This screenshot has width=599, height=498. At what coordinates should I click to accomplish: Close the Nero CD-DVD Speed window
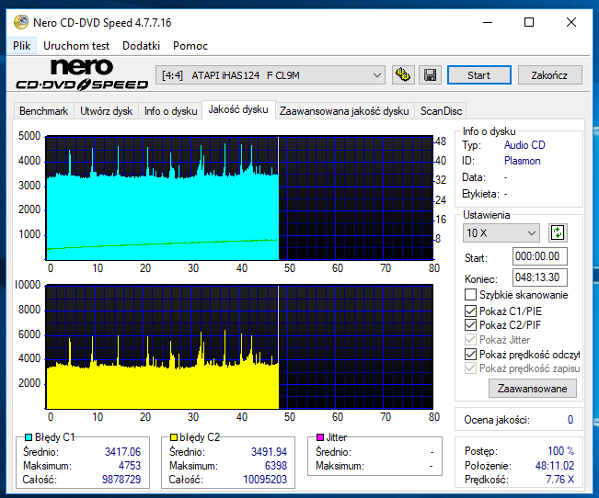point(571,23)
